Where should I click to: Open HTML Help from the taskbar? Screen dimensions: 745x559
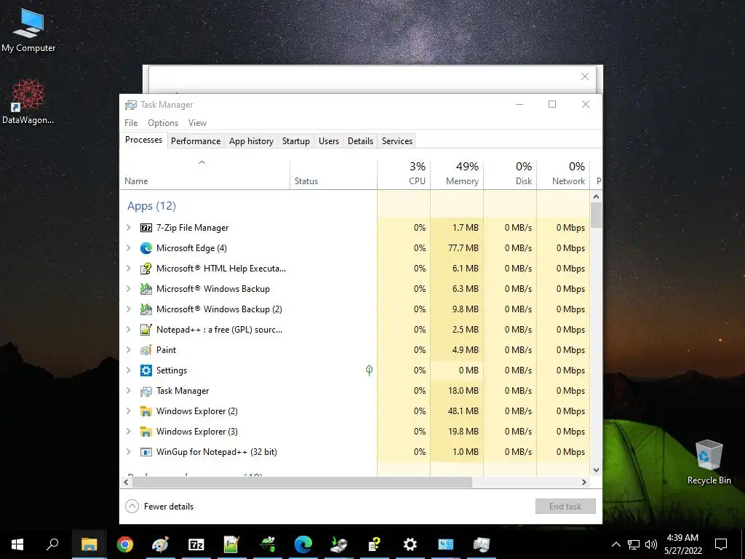[375, 544]
